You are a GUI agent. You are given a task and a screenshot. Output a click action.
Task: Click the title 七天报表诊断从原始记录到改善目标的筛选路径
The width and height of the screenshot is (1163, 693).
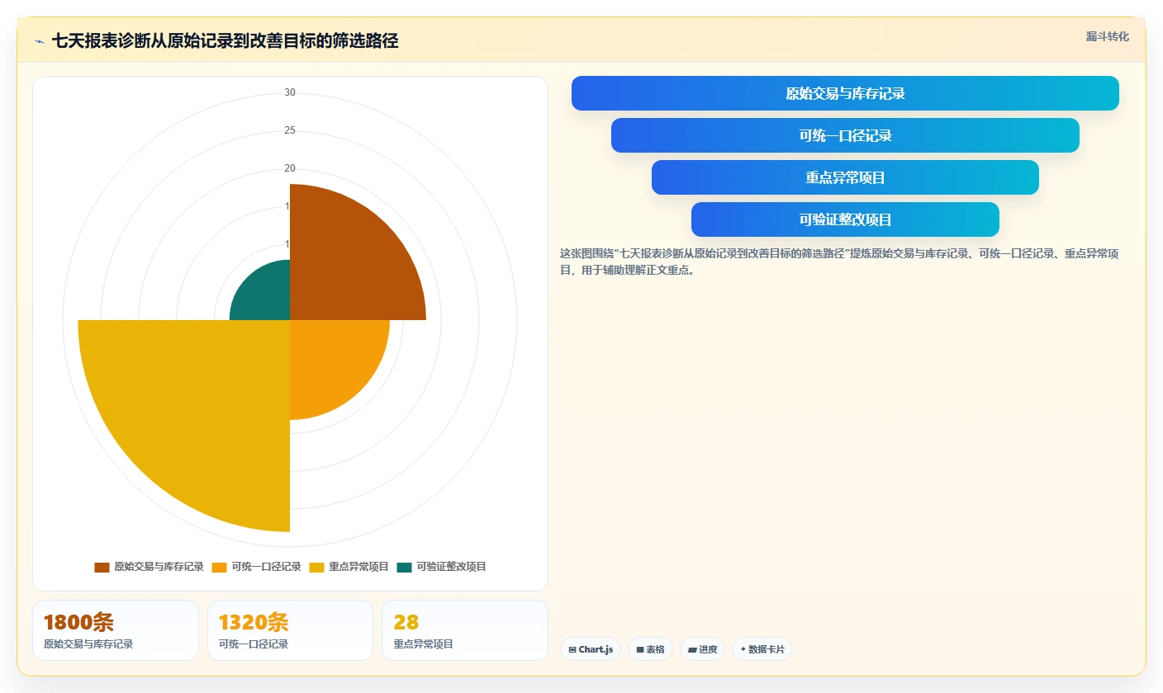coord(225,41)
